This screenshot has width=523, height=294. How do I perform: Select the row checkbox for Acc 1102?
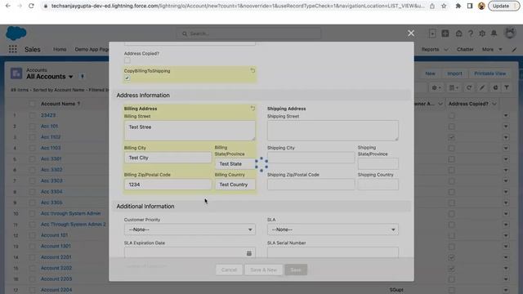click(x=32, y=137)
